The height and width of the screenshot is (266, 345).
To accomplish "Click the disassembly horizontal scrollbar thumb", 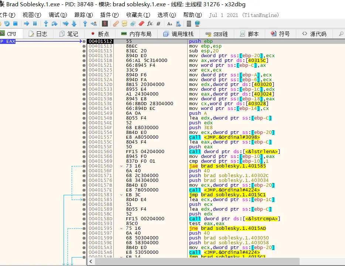I will [x=197, y=261].
